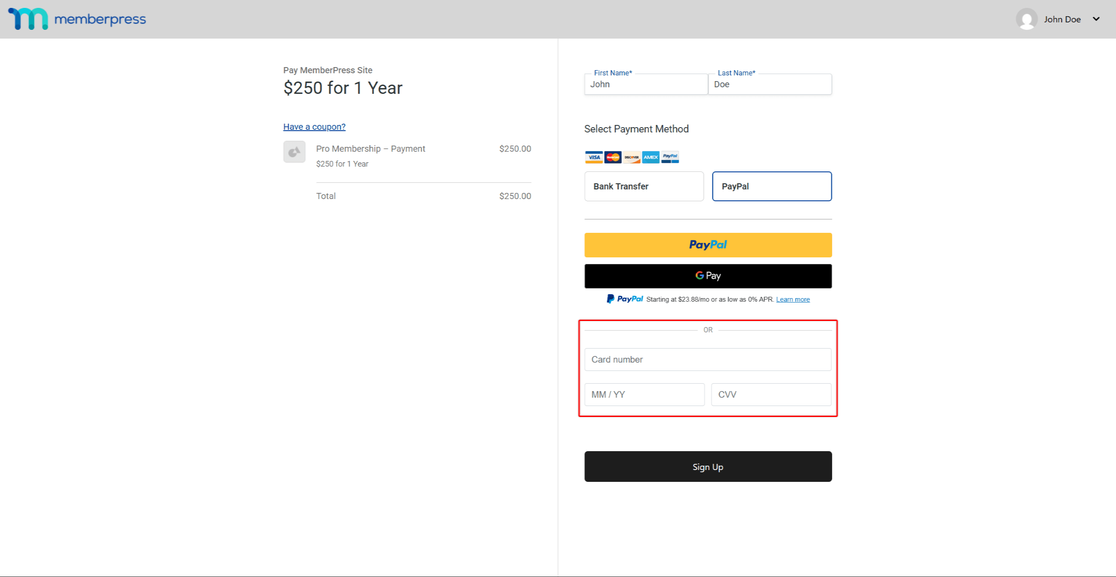The height and width of the screenshot is (577, 1116).
Task: Click the Sign Up button
Action: 707,467
